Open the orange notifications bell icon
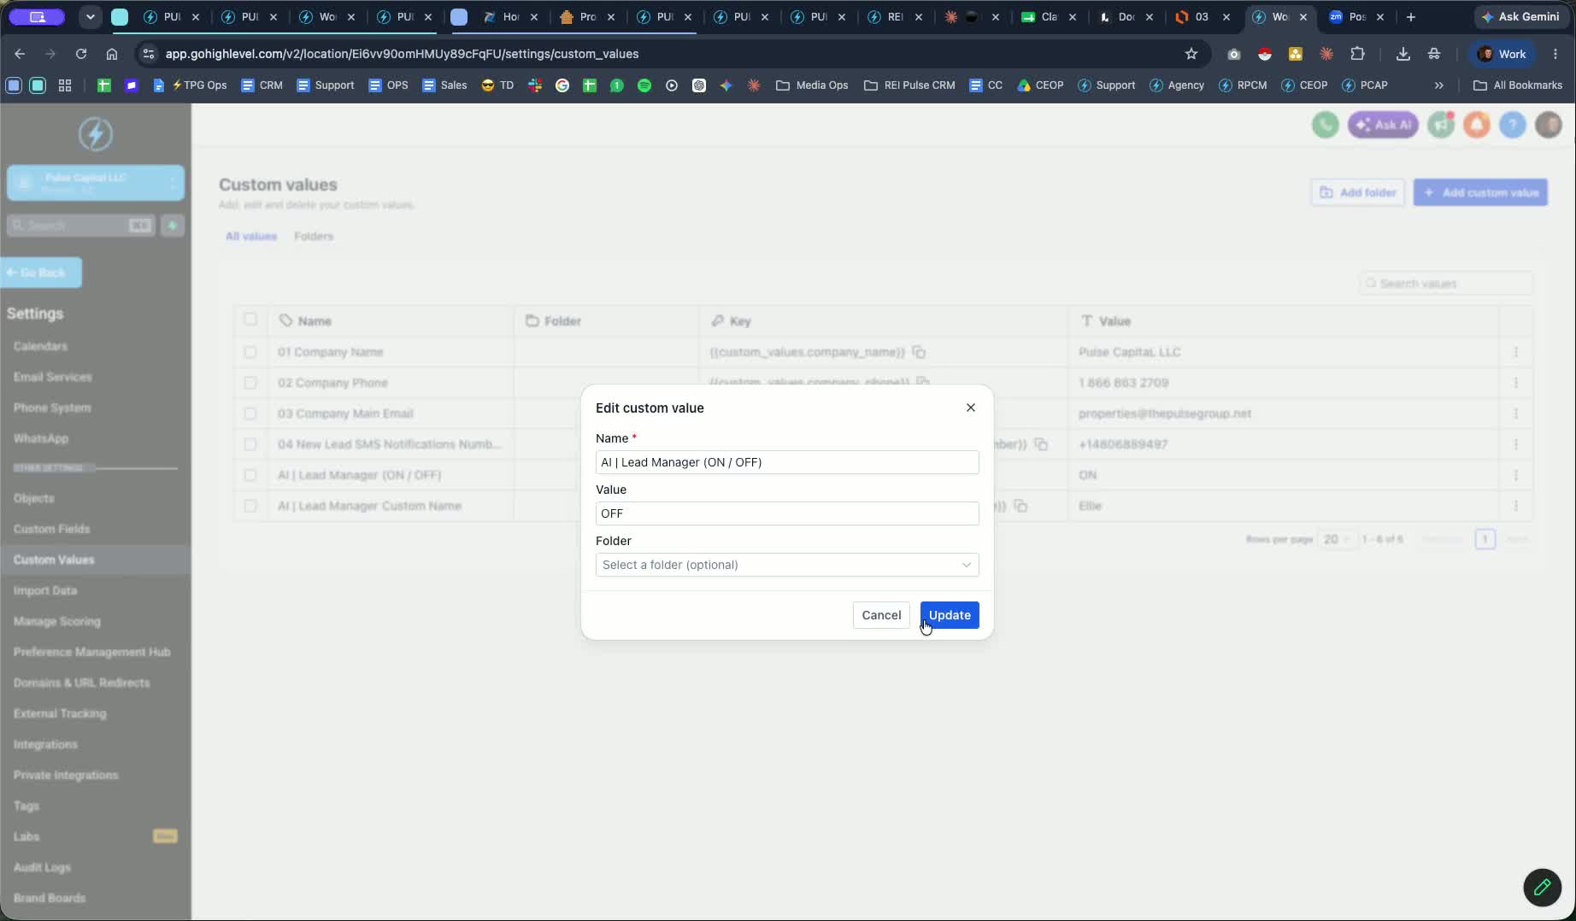1576x921 pixels. (x=1476, y=125)
